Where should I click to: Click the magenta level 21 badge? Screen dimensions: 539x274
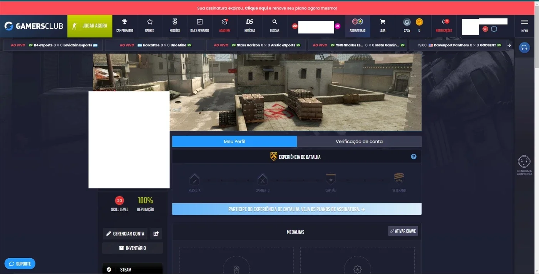(338, 26)
